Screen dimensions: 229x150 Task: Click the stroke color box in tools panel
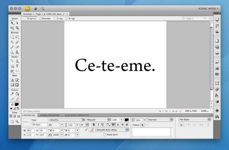17,99
